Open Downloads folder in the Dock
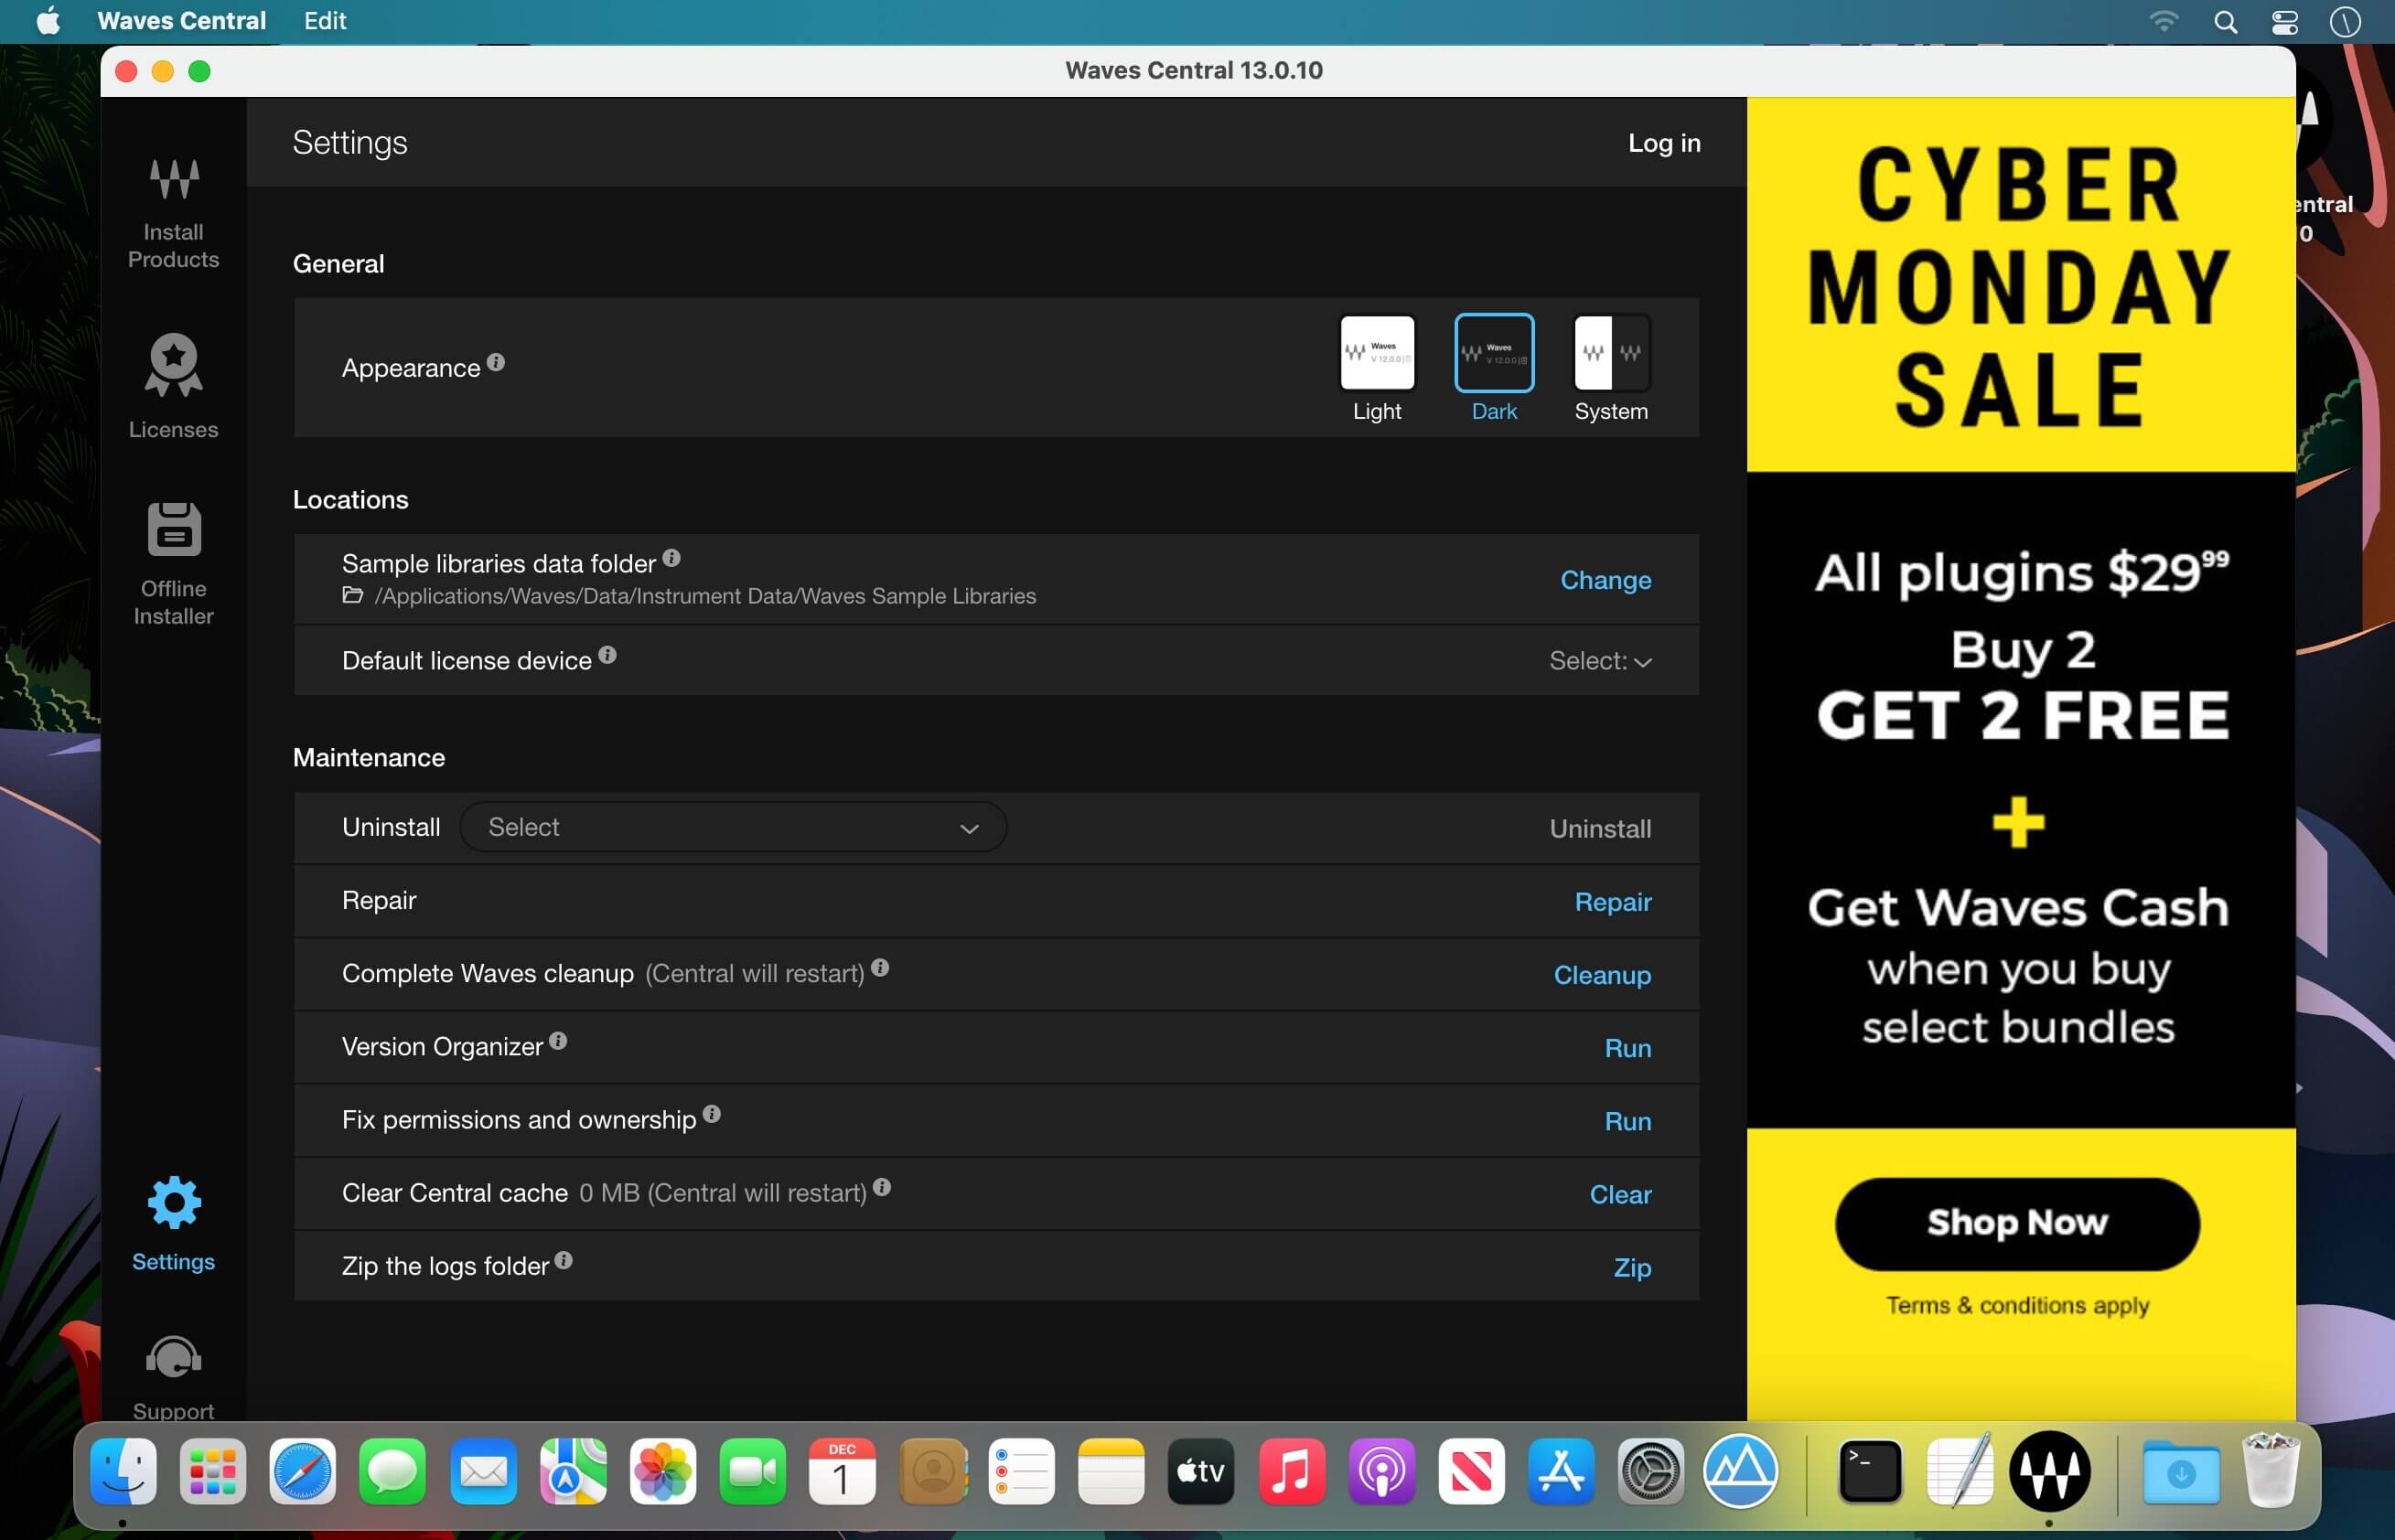 point(2181,1471)
